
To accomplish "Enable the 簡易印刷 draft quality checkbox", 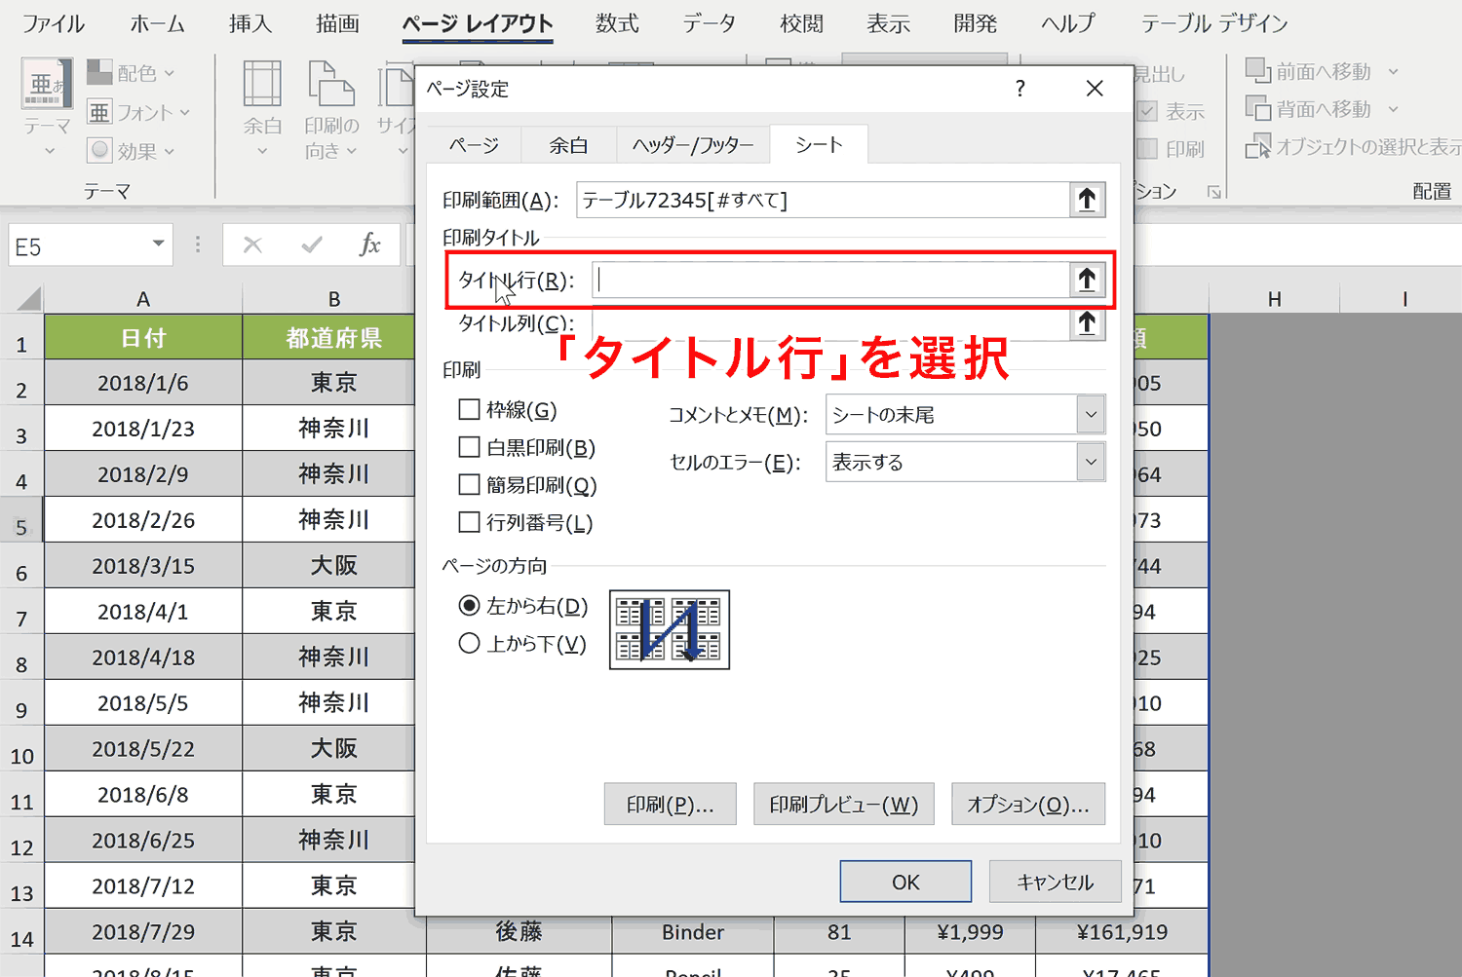I will click(469, 484).
